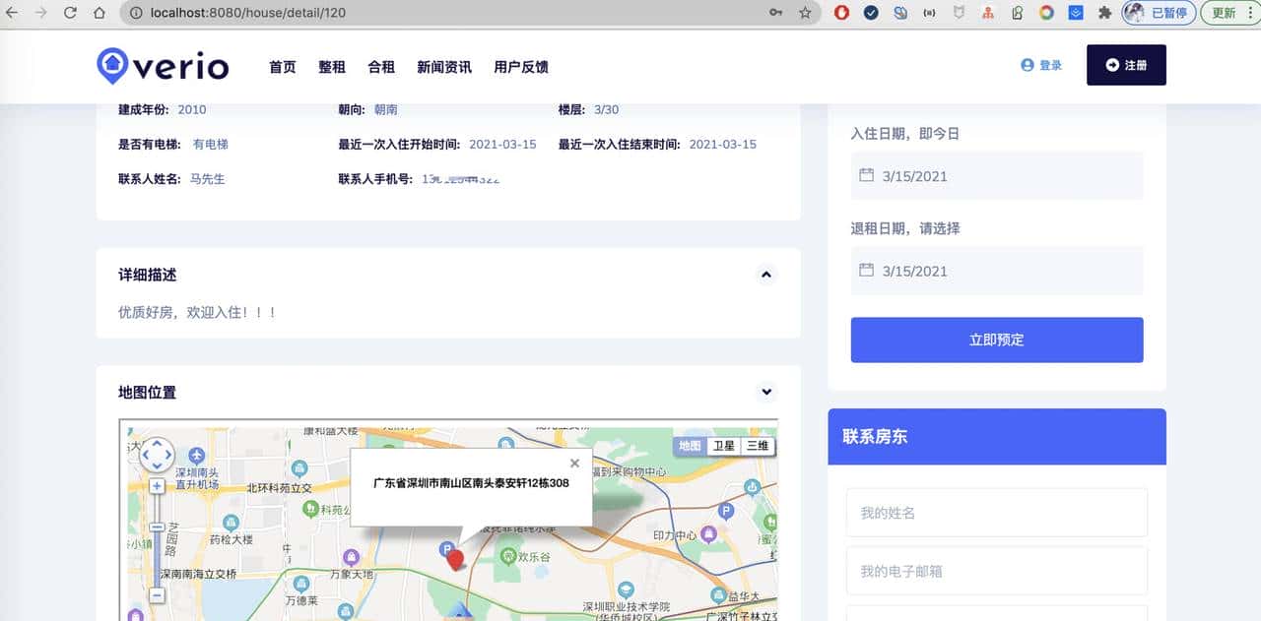
Task: Go to the 合租 navigation tab
Action: (x=381, y=67)
